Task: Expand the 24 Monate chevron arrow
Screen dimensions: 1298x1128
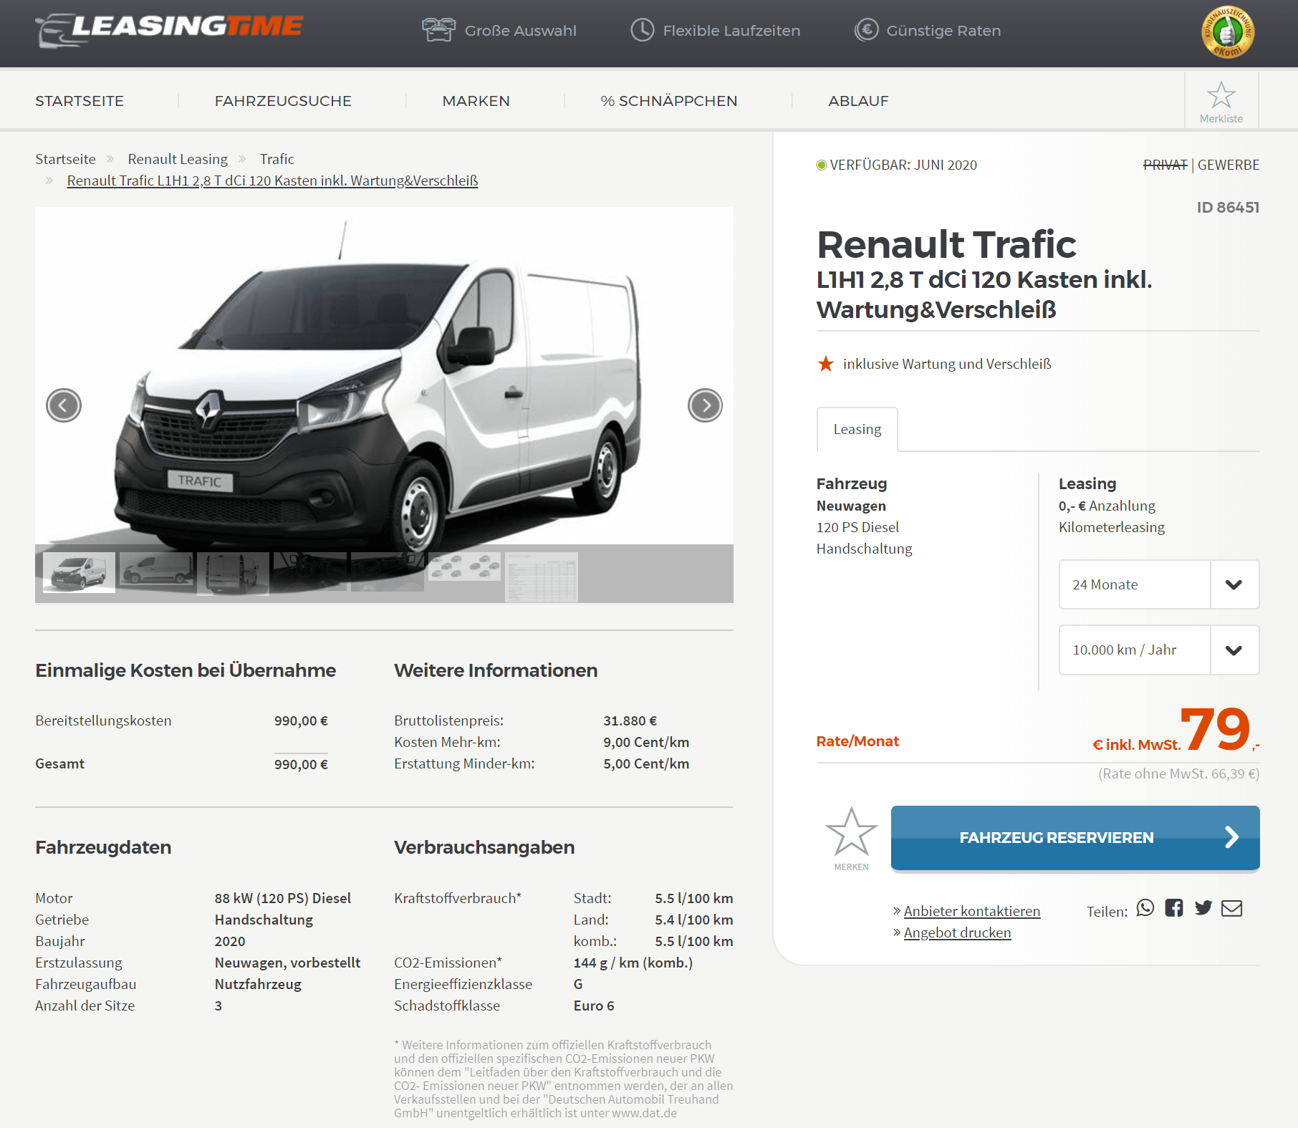Action: pos(1234,584)
